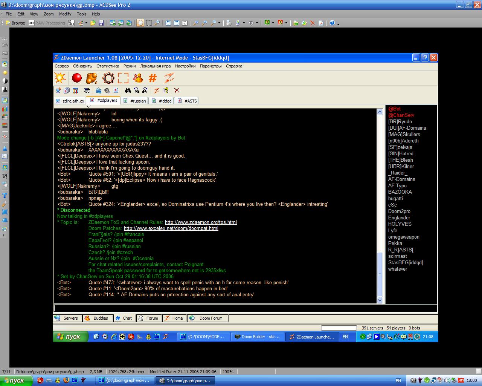Click the Print icon
The width and height of the screenshot is (482, 386).
click(x=229, y=23)
